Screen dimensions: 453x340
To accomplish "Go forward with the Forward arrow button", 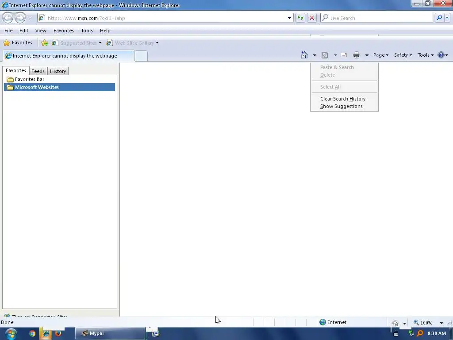I will [x=20, y=18].
